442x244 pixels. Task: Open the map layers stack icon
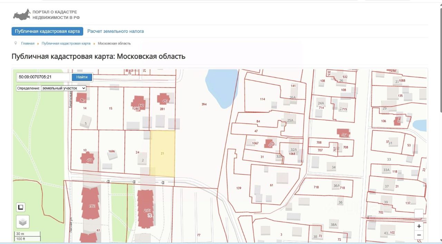23,222
